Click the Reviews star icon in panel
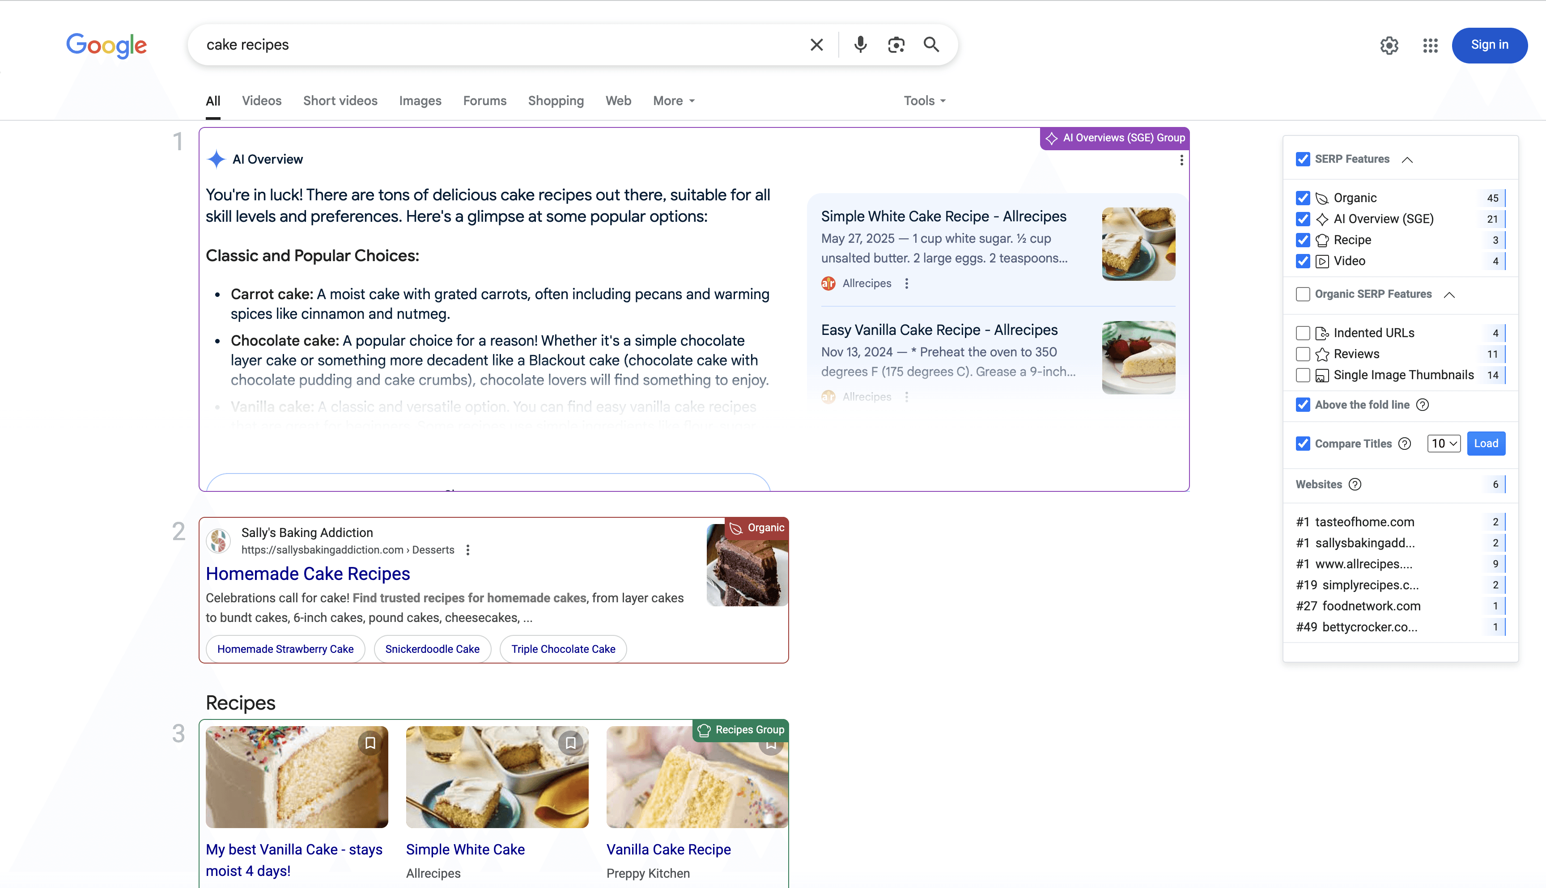 point(1321,354)
